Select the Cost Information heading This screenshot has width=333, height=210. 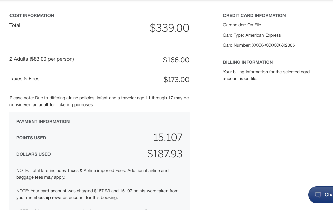[x=32, y=16]
